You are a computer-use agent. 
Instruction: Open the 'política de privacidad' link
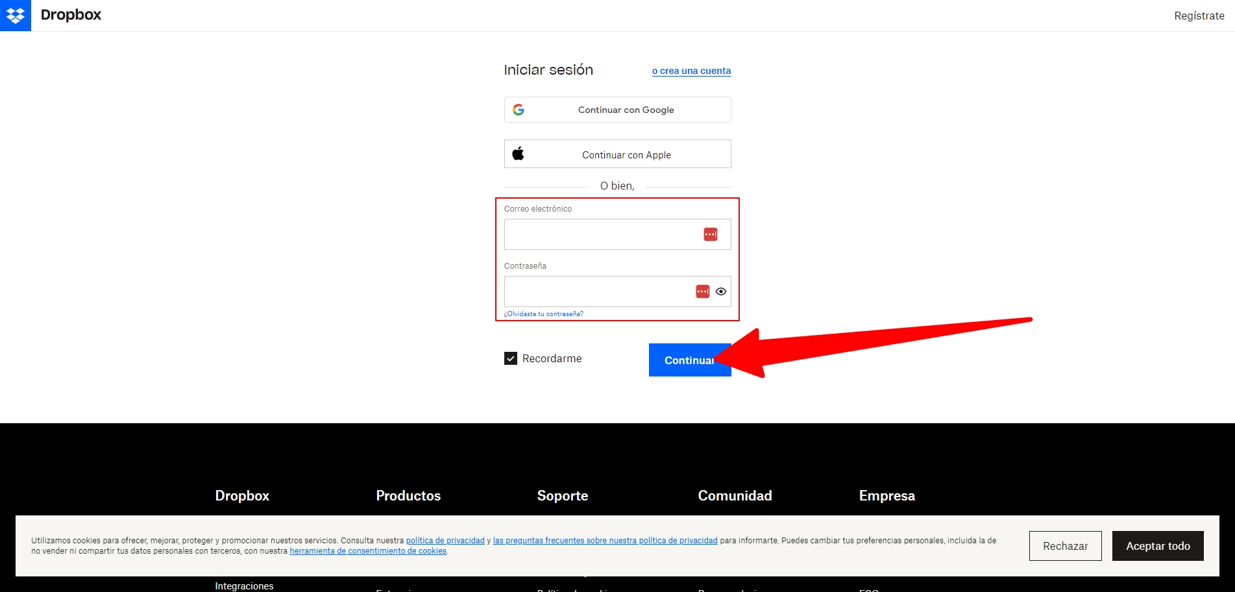[x=445, y=540]
